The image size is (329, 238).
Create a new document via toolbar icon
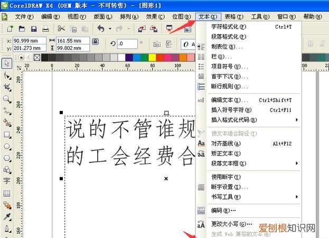point(10,29)
